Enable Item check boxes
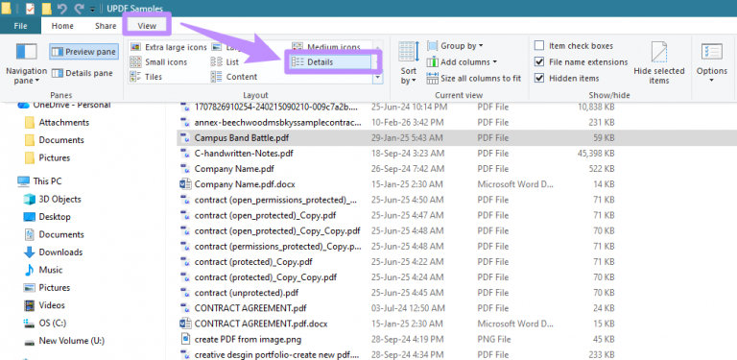Screen dimensions: 737x360 point(539,46)
